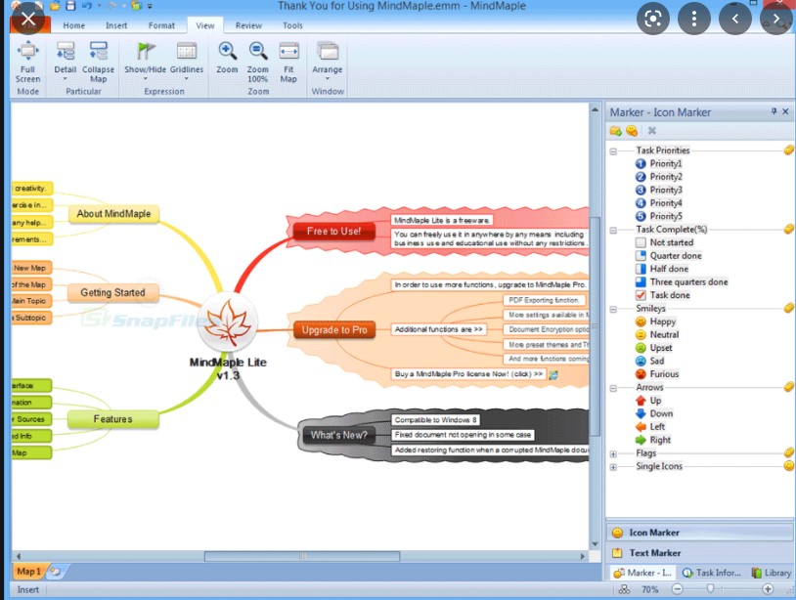Click the central MindMaple Lite maple leaf
796x600 pixels.
pos(228,322)
